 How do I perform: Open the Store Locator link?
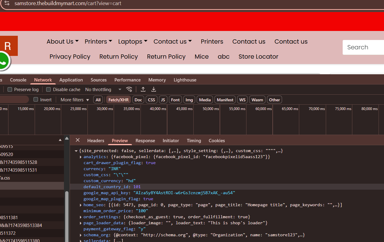point(259,57)
